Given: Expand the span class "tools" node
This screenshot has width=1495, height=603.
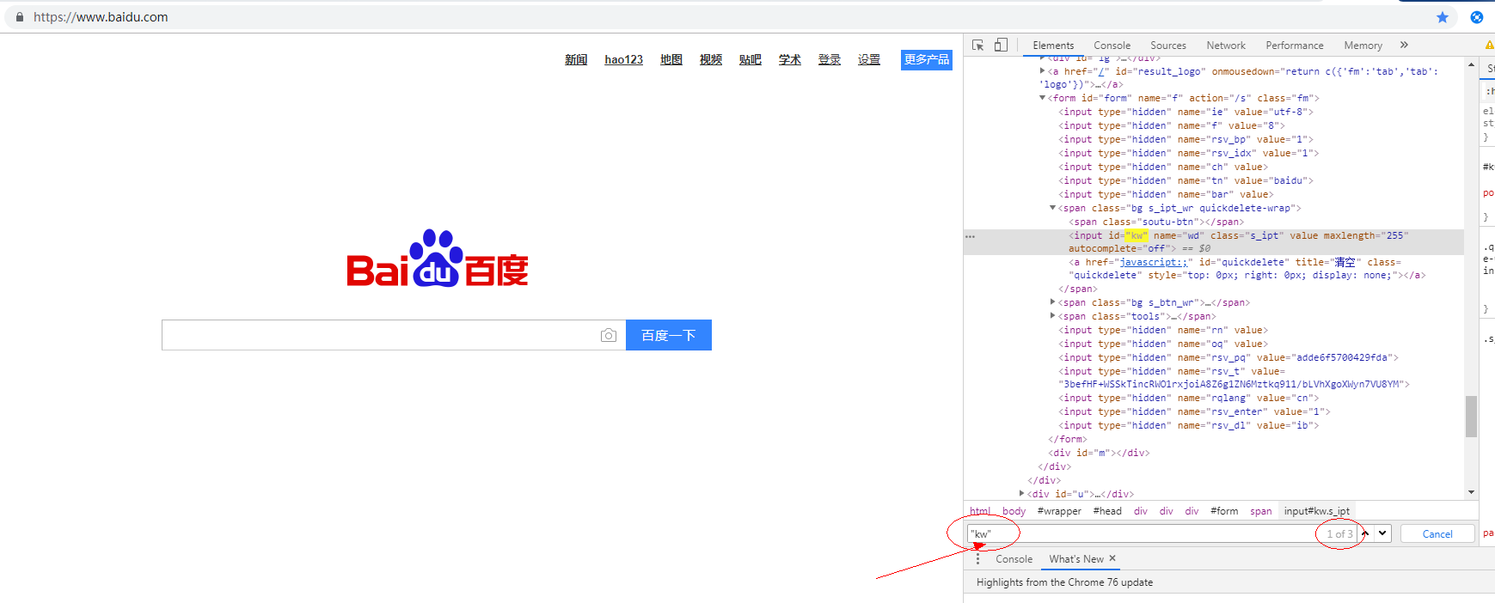Looking at the screenshot, I should tap(1053, 316).
